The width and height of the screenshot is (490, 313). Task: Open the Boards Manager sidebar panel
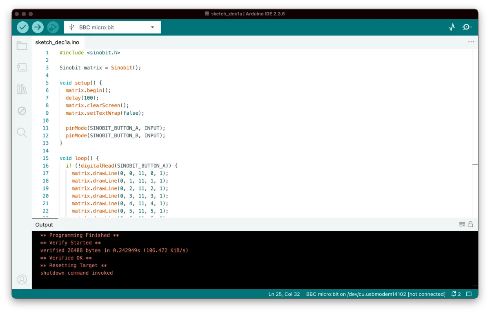click(x=22, y=67)
